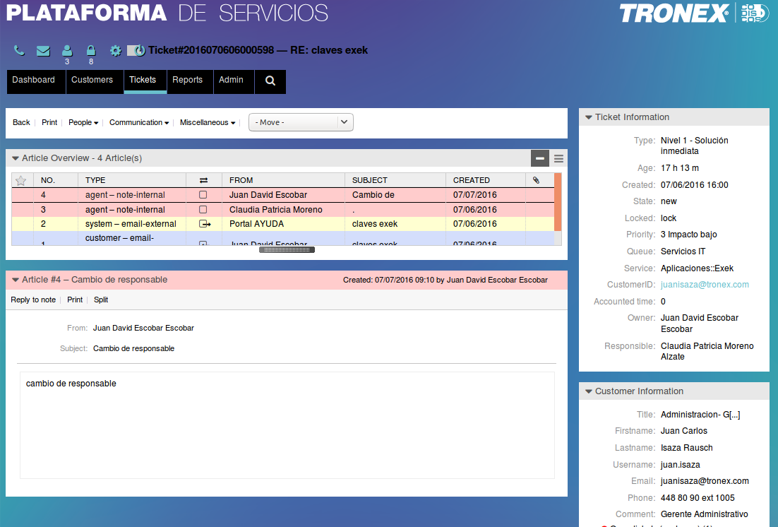The height and width of the screenshot is (527, 778).
Task: Click the Back link
Action: (21, 123)
